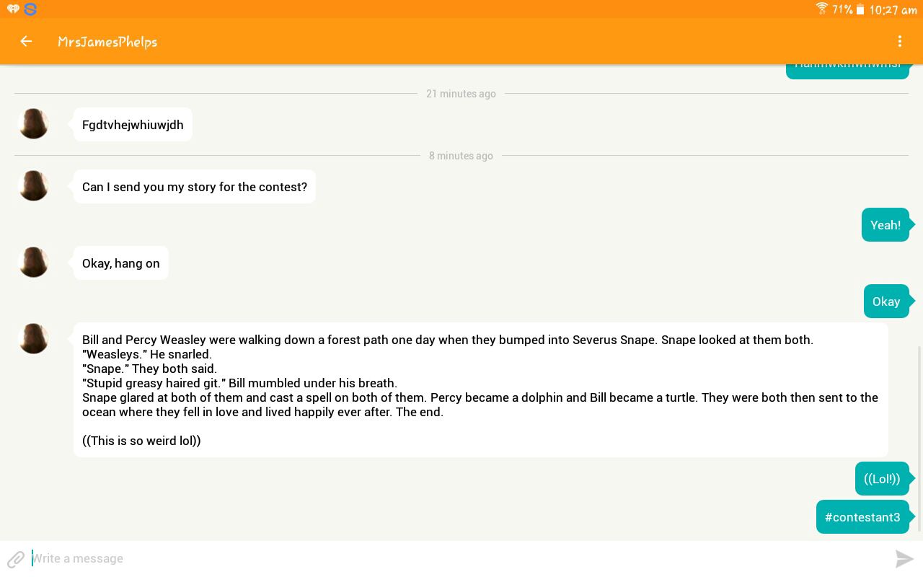Tap the battery indicator icon
923x577 pixels.
pos(860,9)
